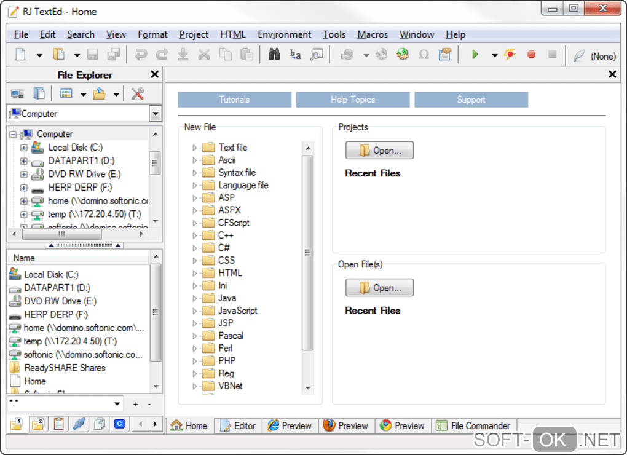The image size is (627, 455).
Task: Click the green Run play icon
Action: click(x=475, y=54)
